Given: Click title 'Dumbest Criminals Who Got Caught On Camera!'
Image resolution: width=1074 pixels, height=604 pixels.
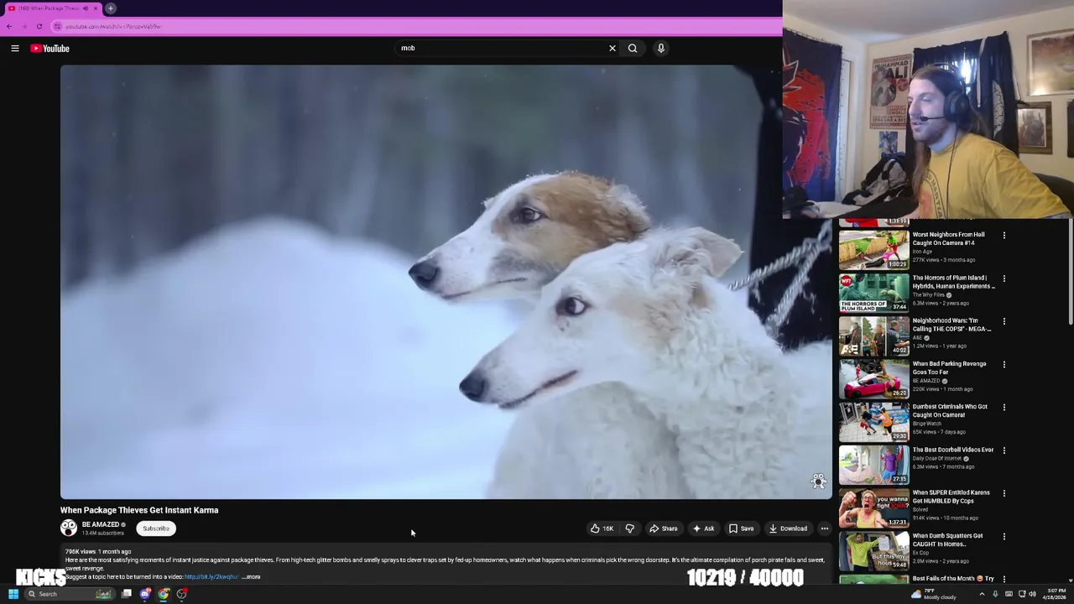Looking at the screenshot, I should 950,411.
